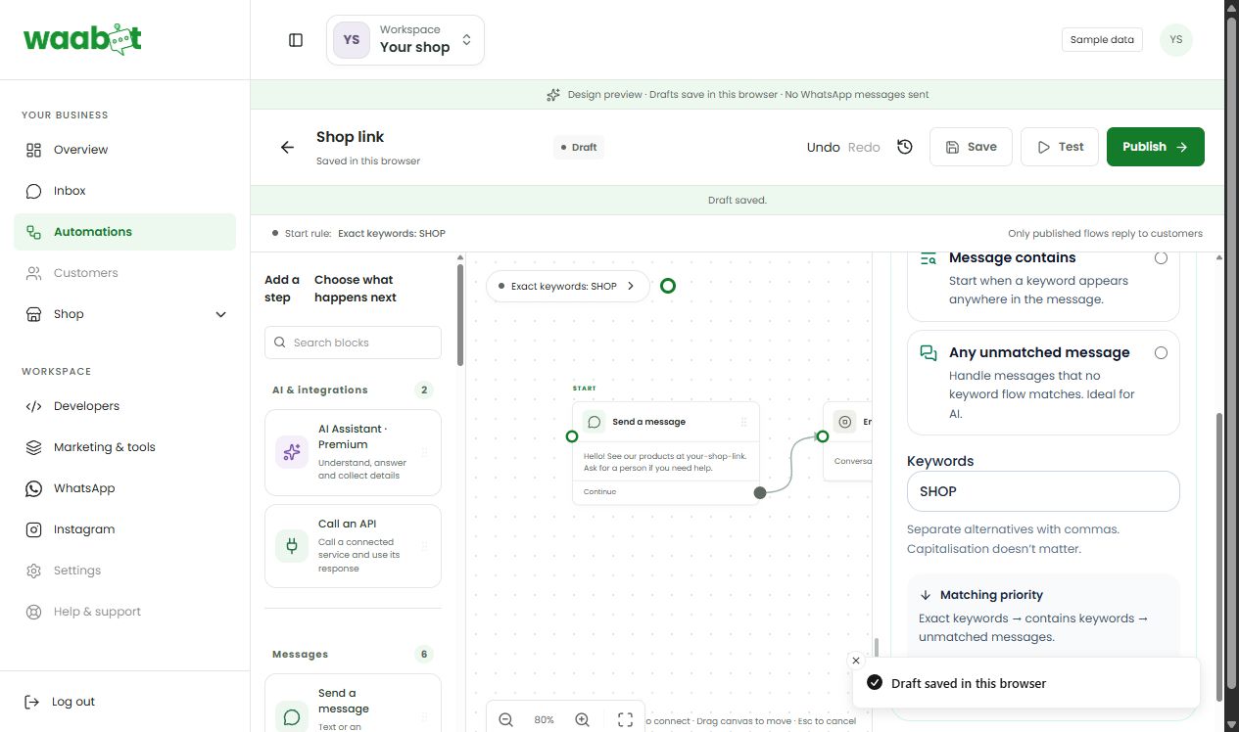Select the Call an API block

(x=353, y=546)
